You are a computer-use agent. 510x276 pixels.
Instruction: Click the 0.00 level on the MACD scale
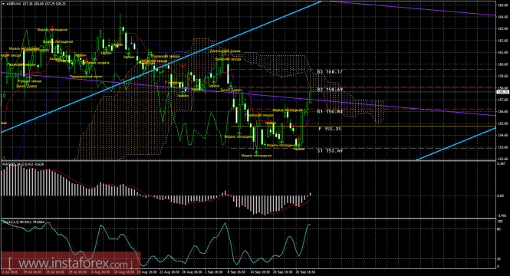point(502,195)
